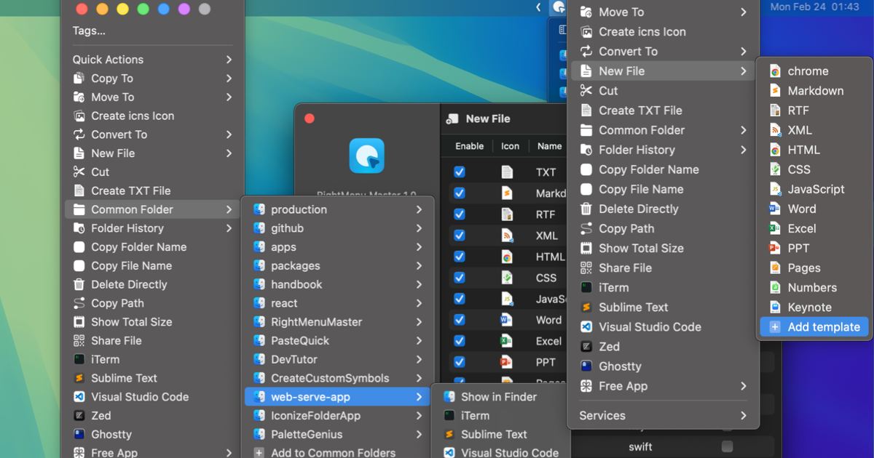Click the Finder folder icon beside github
This screenshot has width=874, height=458.
pyautogui.click(x=259, y=228)
